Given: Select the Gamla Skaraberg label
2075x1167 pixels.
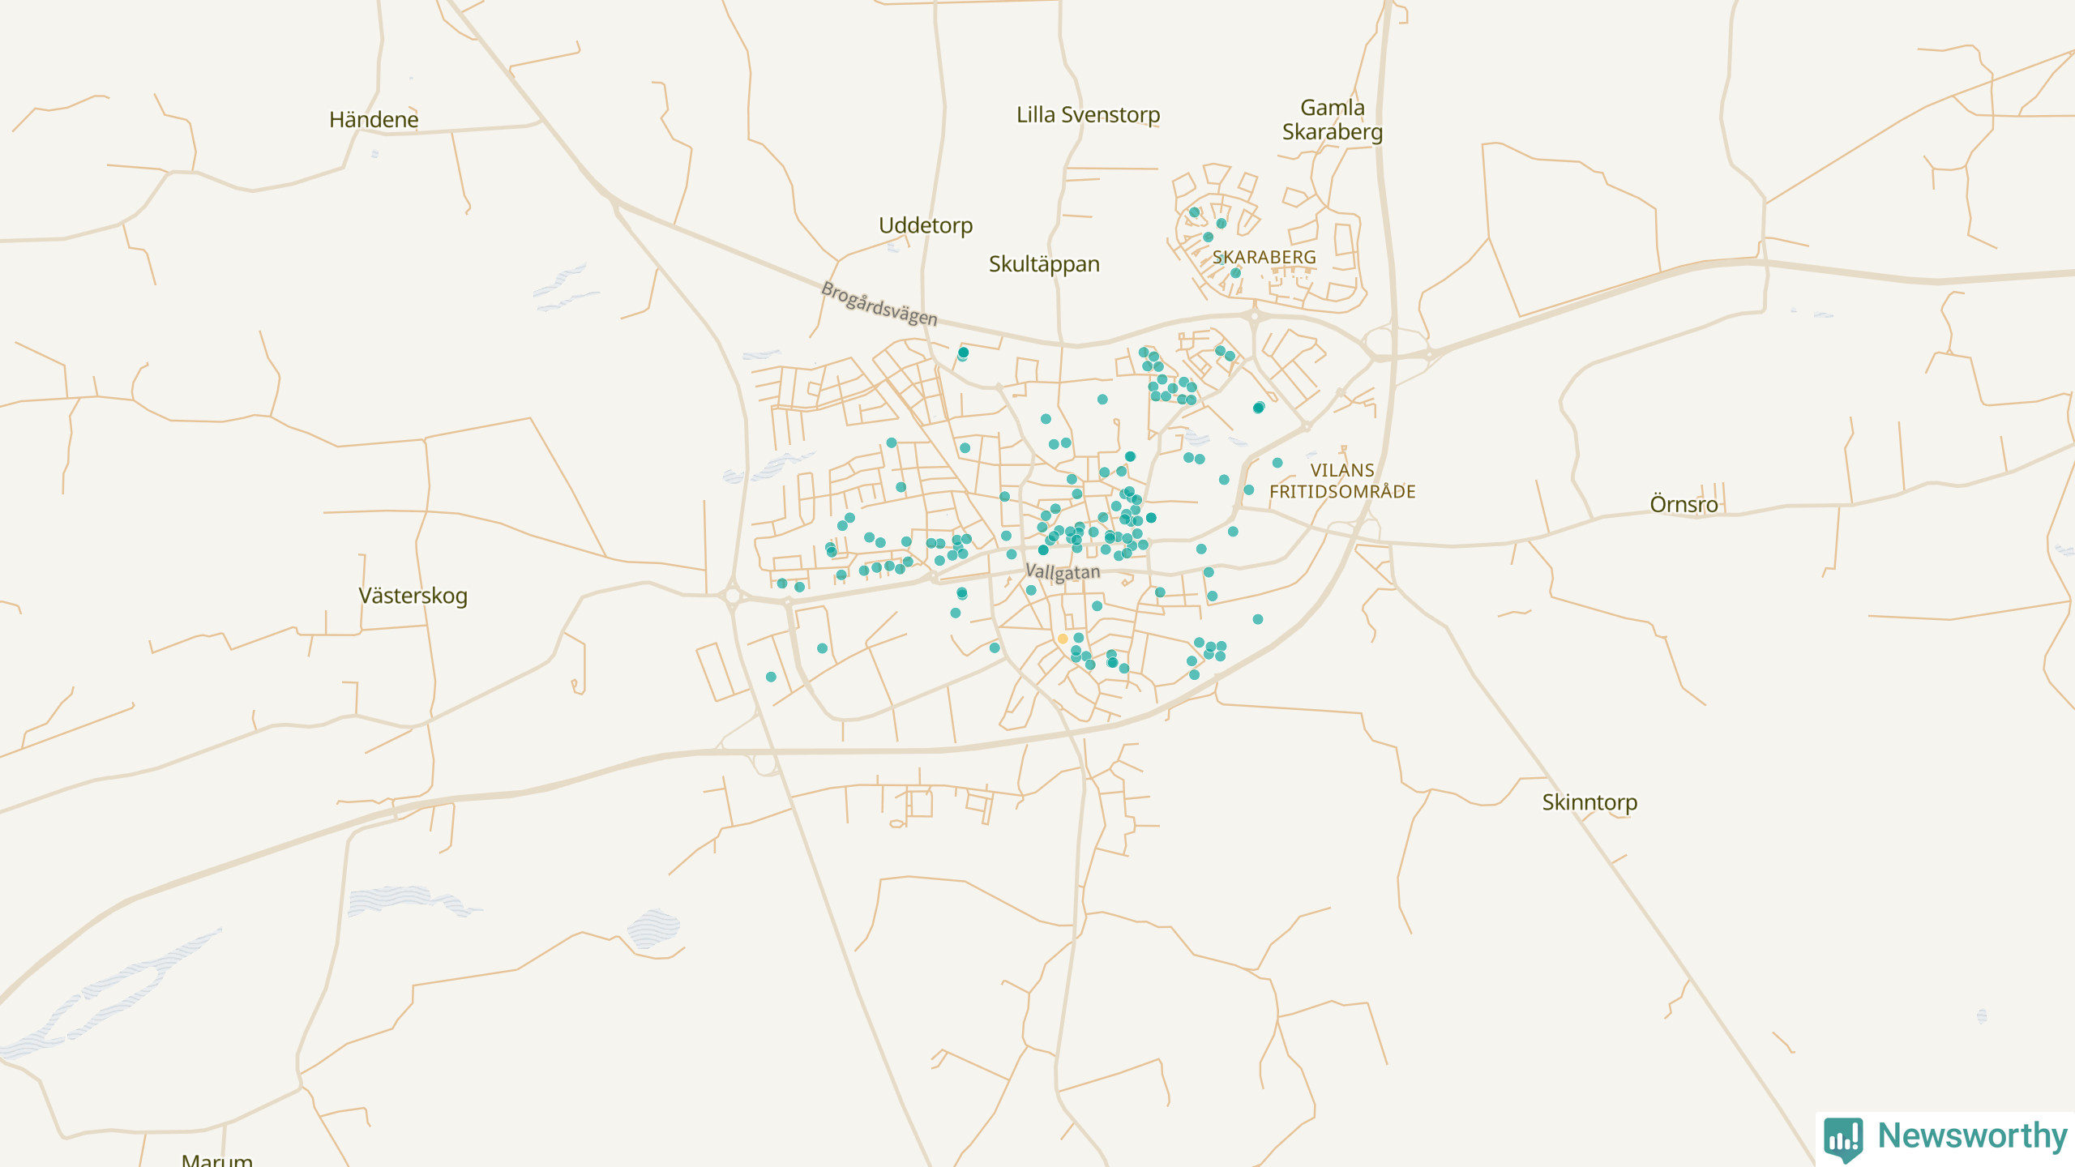Looking at the screenshot, I should click(1332, 120).
